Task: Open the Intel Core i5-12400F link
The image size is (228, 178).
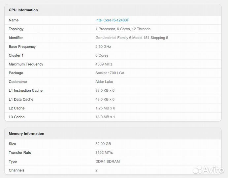Action: coord(112,20)
